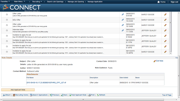Go to Next application
The height and width of the screenshot is (101, 180).
pyautogui.click(x=65, y=95)
